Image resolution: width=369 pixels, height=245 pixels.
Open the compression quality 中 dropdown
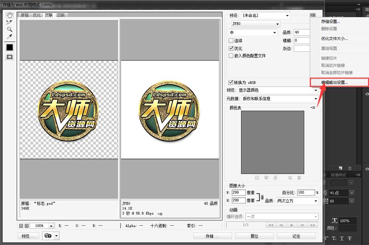click(253, 32)
